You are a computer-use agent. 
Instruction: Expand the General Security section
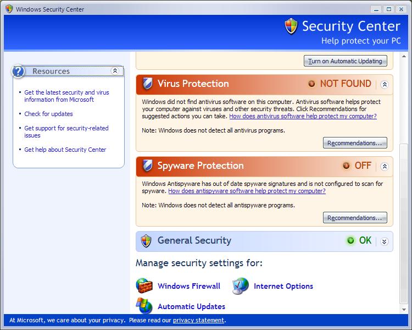click(385, 241)
